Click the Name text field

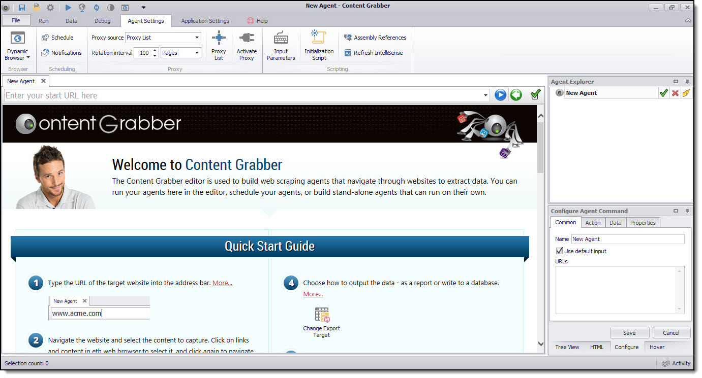click(628, 239)
